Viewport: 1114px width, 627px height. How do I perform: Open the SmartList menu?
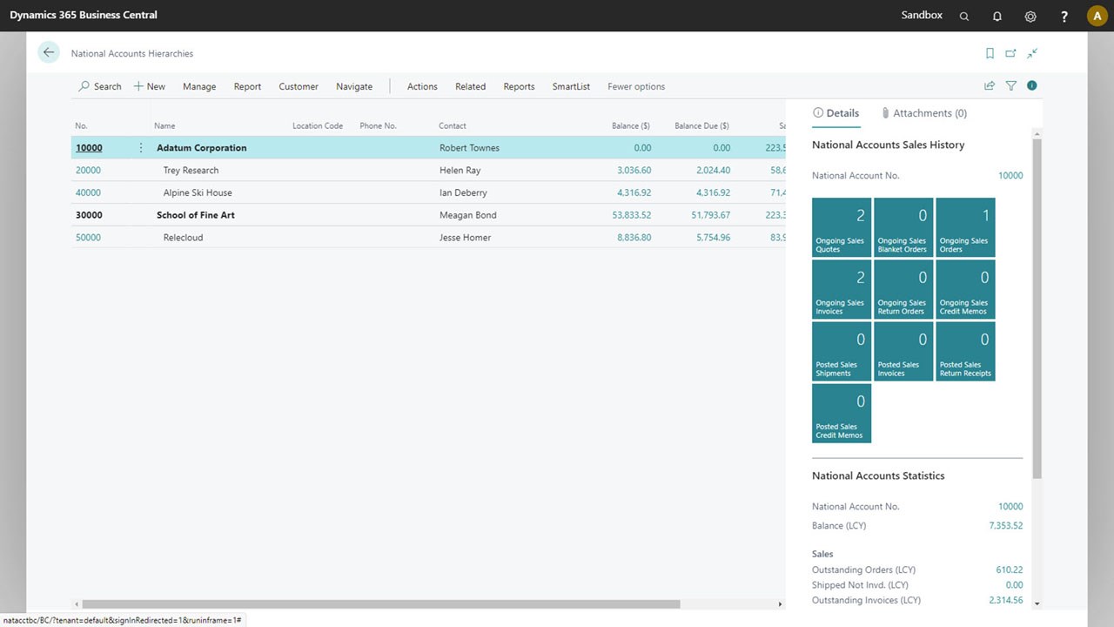tap(571, 86)
